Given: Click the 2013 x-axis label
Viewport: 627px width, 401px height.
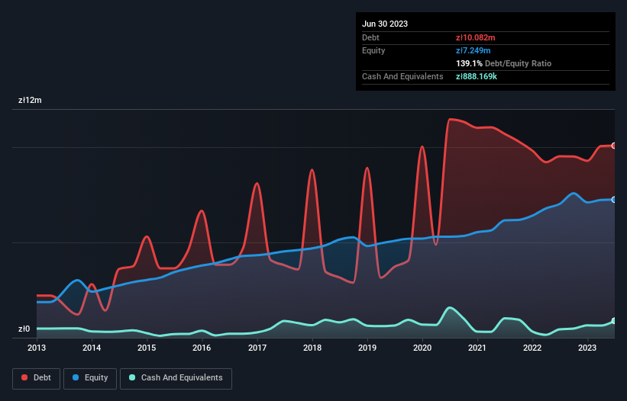Looking at the screenshot, I should [37, 348].
